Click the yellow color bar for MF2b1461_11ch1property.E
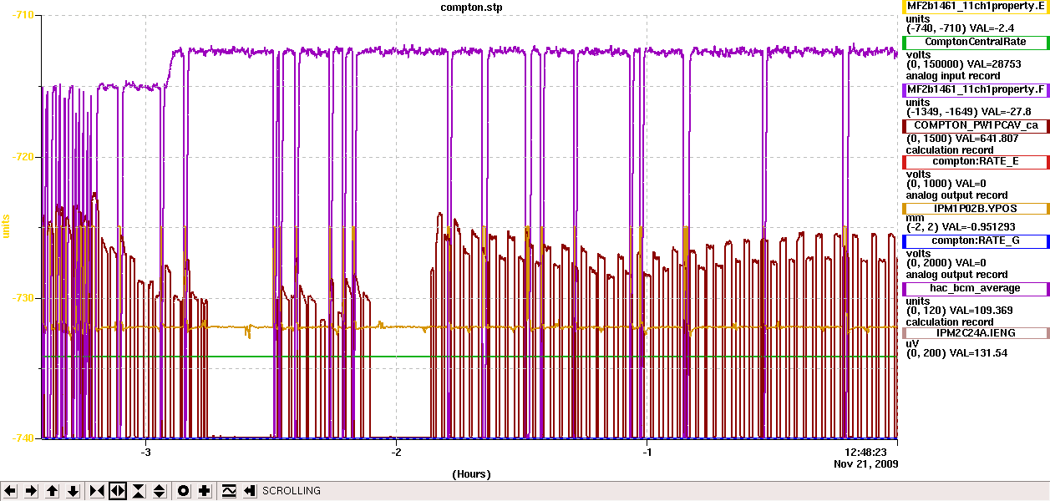The width and height of the screenshot is (1050, 501). 903,6
